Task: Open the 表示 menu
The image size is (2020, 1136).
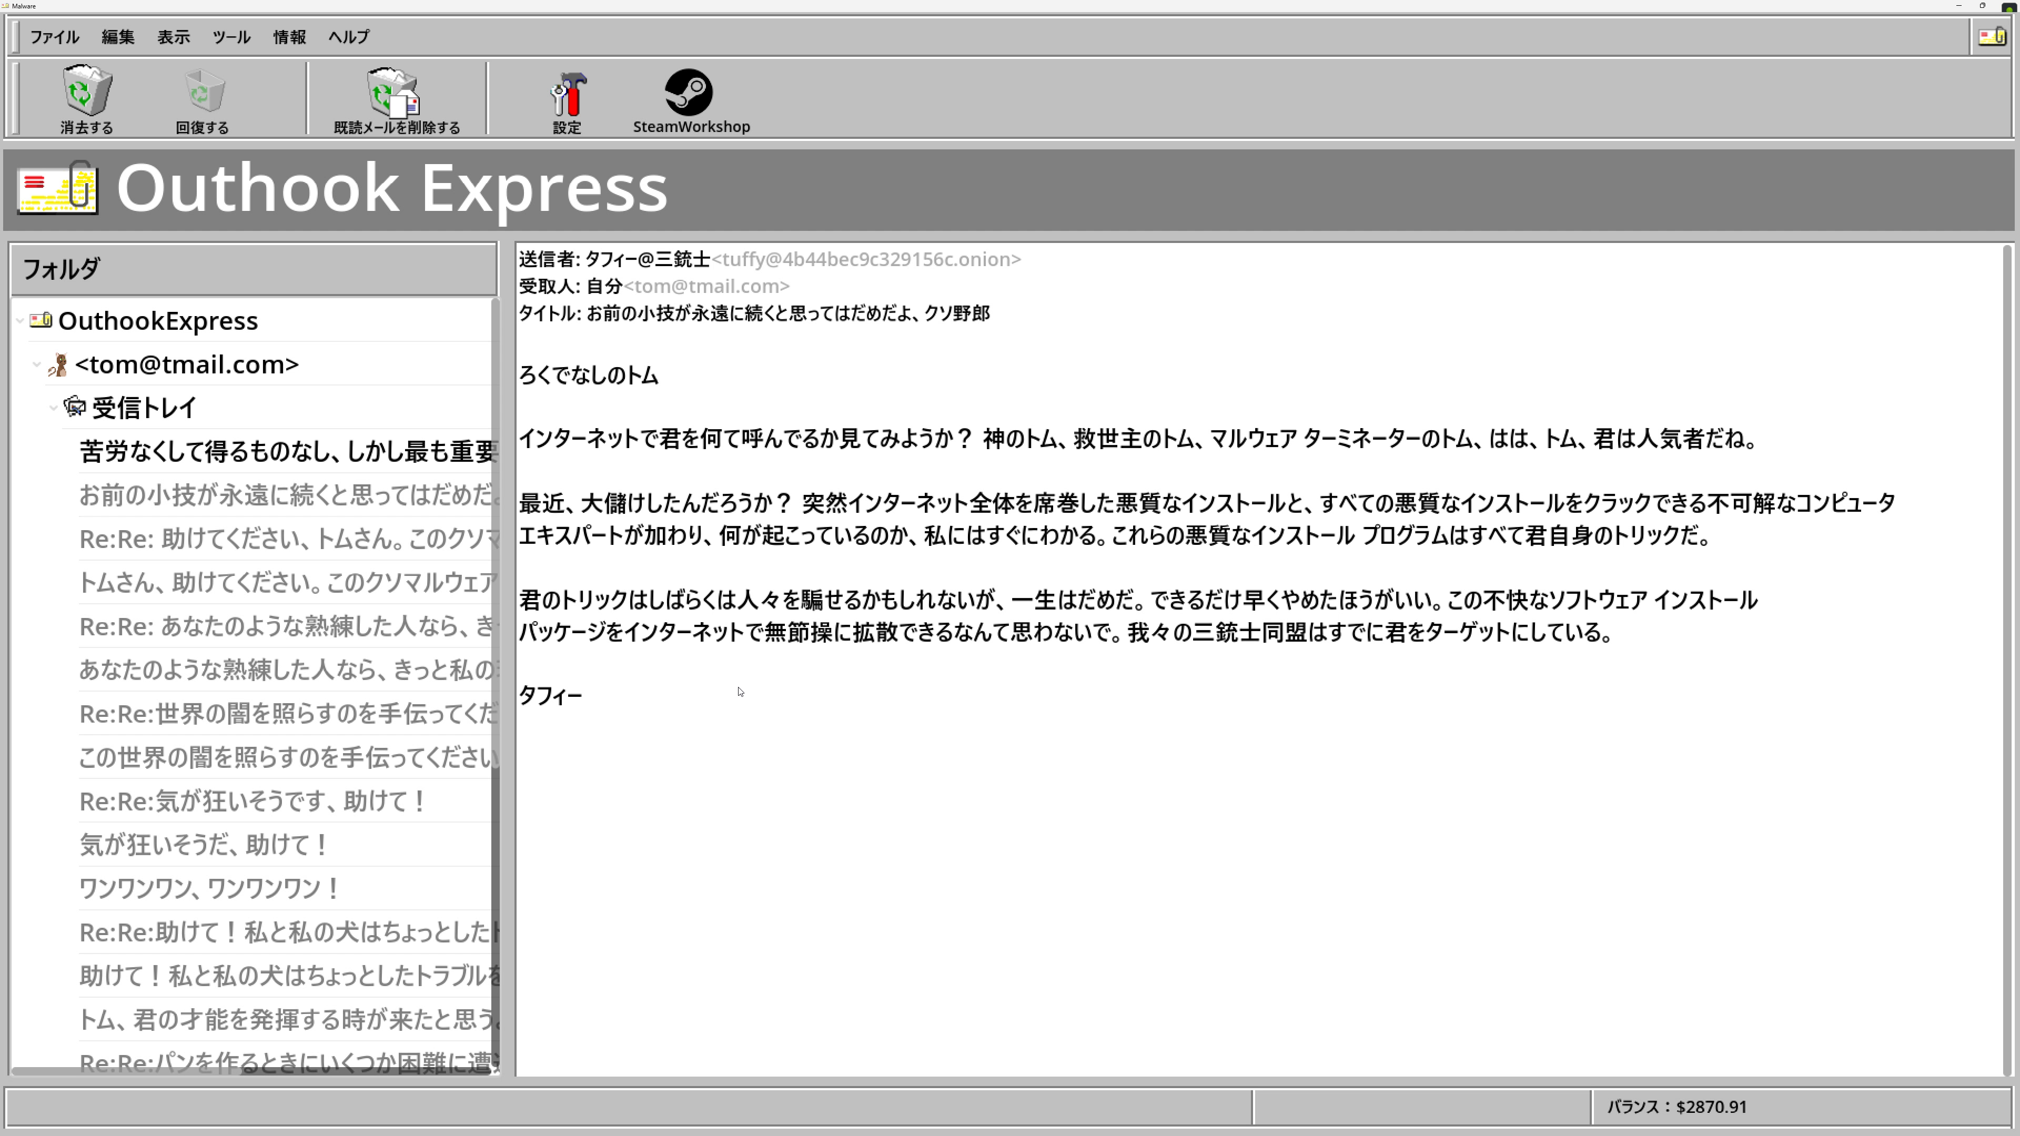Action: (x=173, y=36)
